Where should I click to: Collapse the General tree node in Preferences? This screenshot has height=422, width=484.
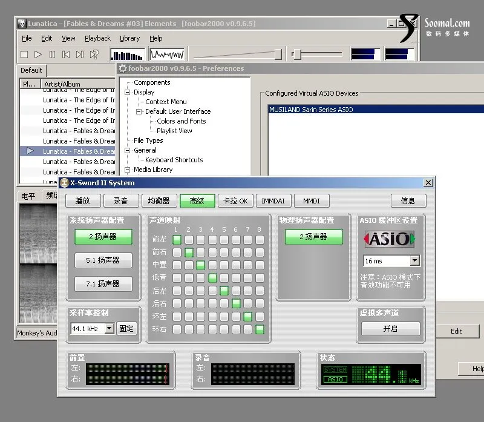point(127,150)
